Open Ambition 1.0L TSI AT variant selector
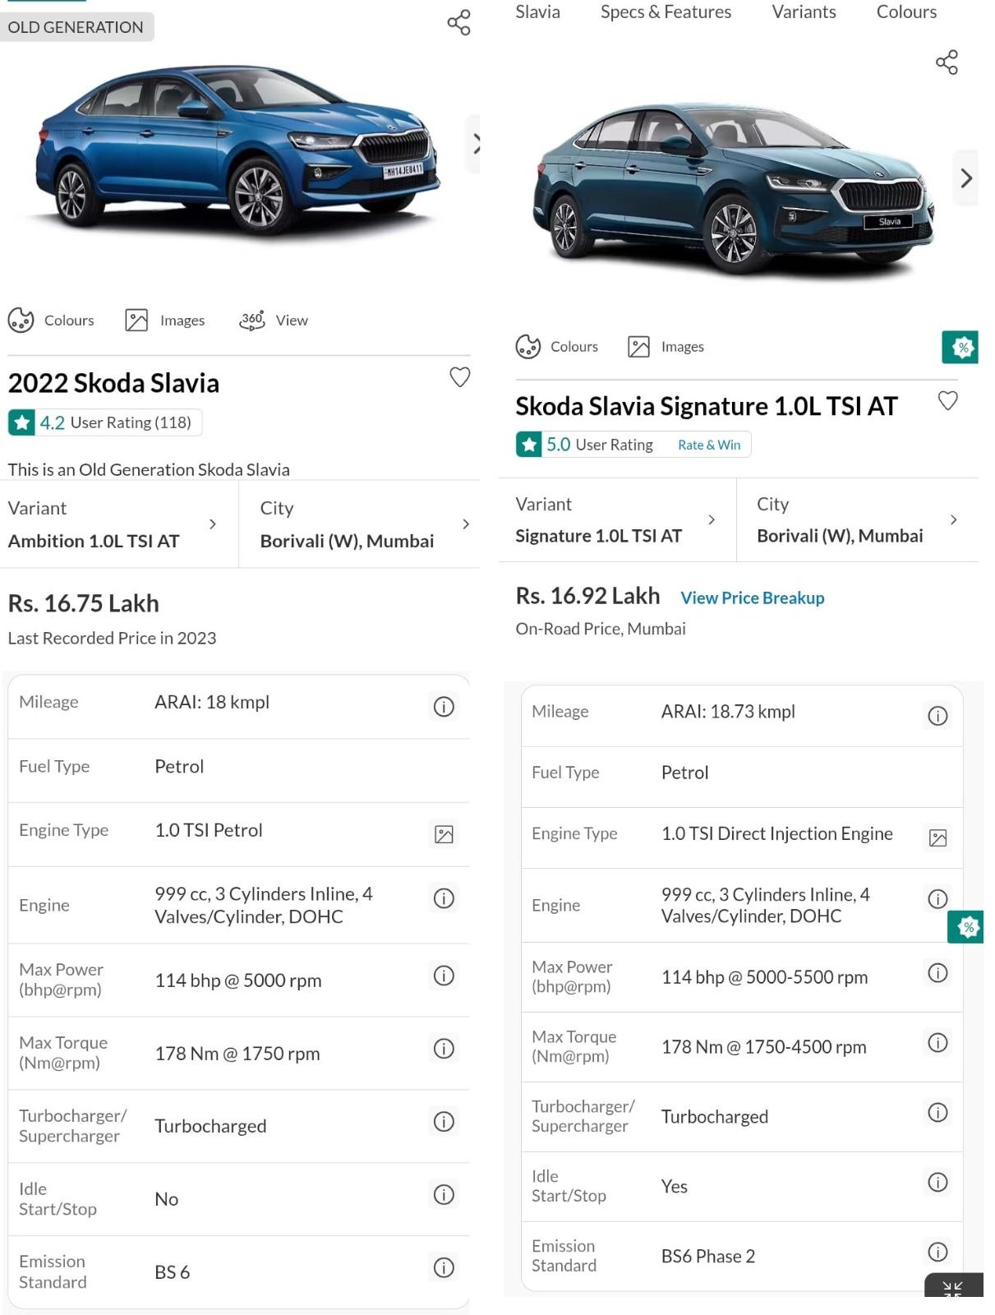 pos(115,524)
